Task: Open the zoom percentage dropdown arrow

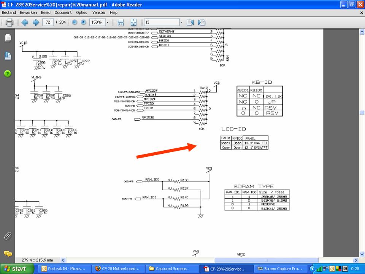Action: 107,22
